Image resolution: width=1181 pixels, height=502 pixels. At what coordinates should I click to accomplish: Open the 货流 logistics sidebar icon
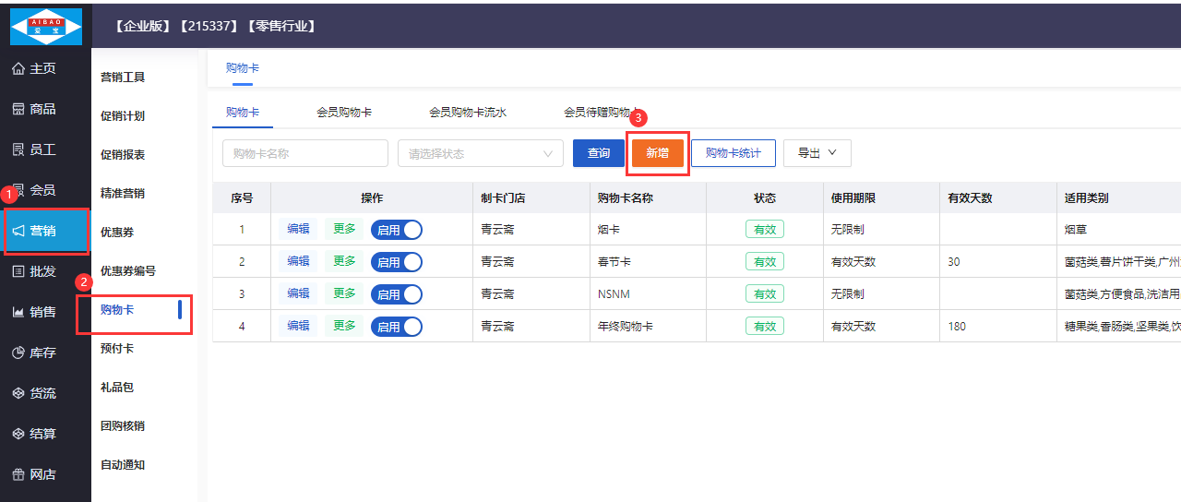18,394
